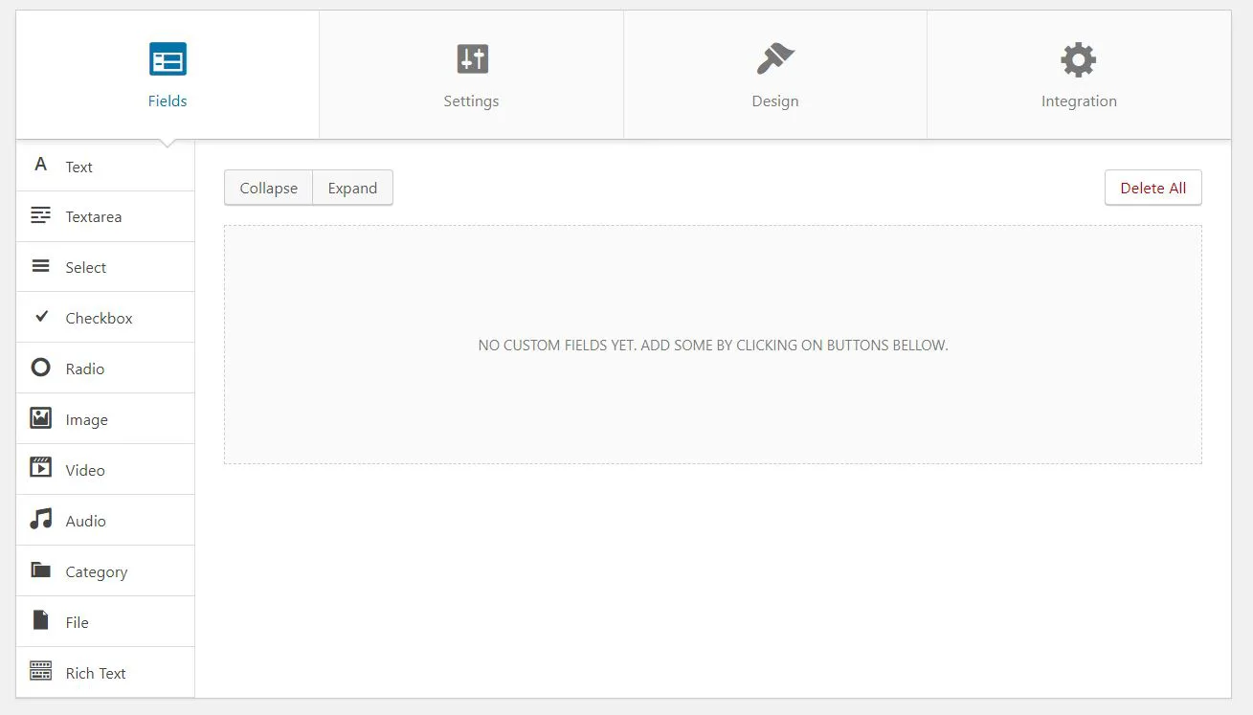Add a Radio field

point(105,369)
